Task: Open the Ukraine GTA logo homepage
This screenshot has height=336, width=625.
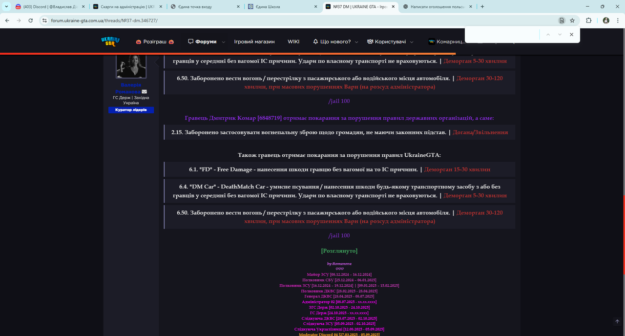Action: pyautogui.click(x=110, y=42)
